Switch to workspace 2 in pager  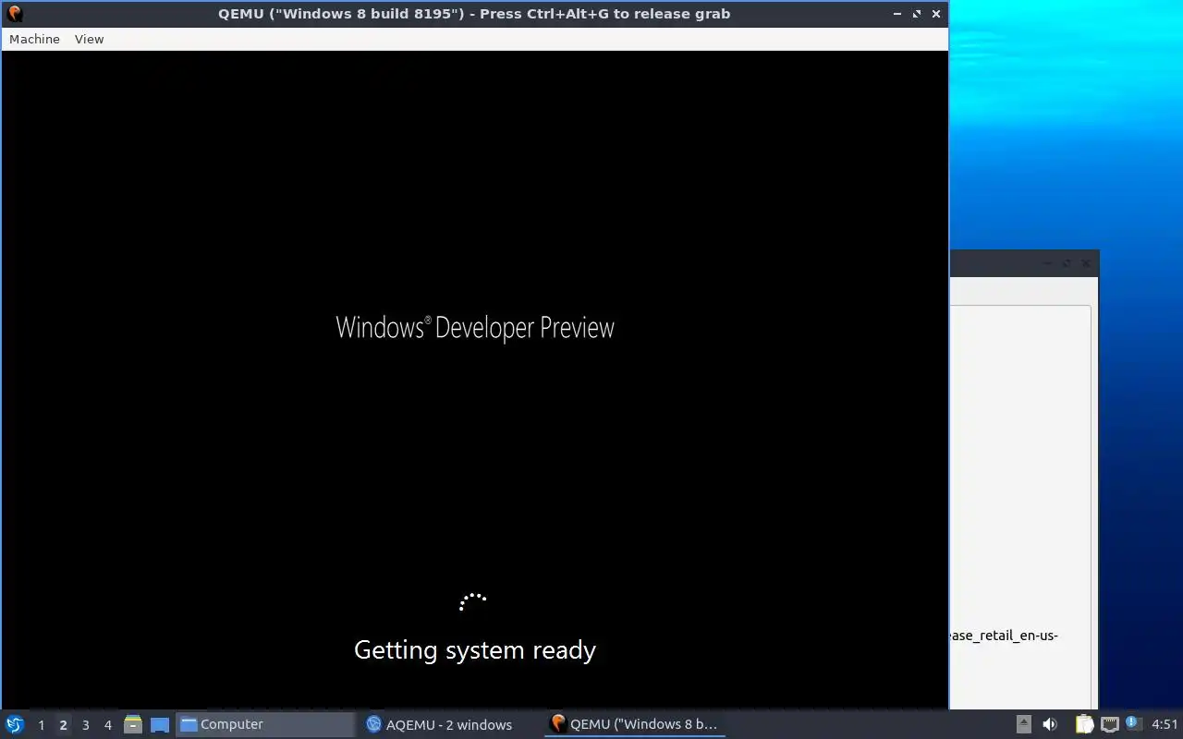63,725
